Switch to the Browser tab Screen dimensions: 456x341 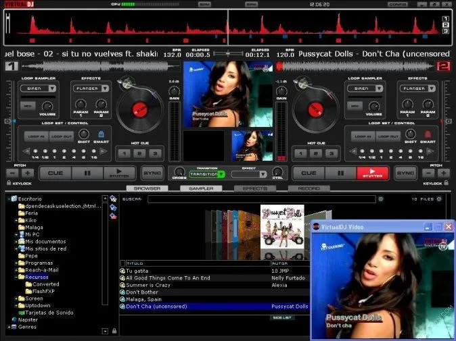pyautogui.click(x=147, y=188)
